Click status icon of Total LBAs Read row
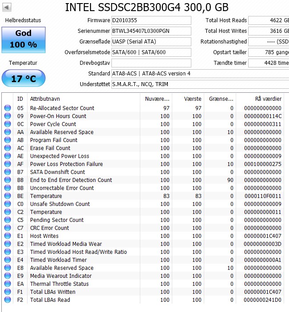Screen dimensions: 289x312 8,300
